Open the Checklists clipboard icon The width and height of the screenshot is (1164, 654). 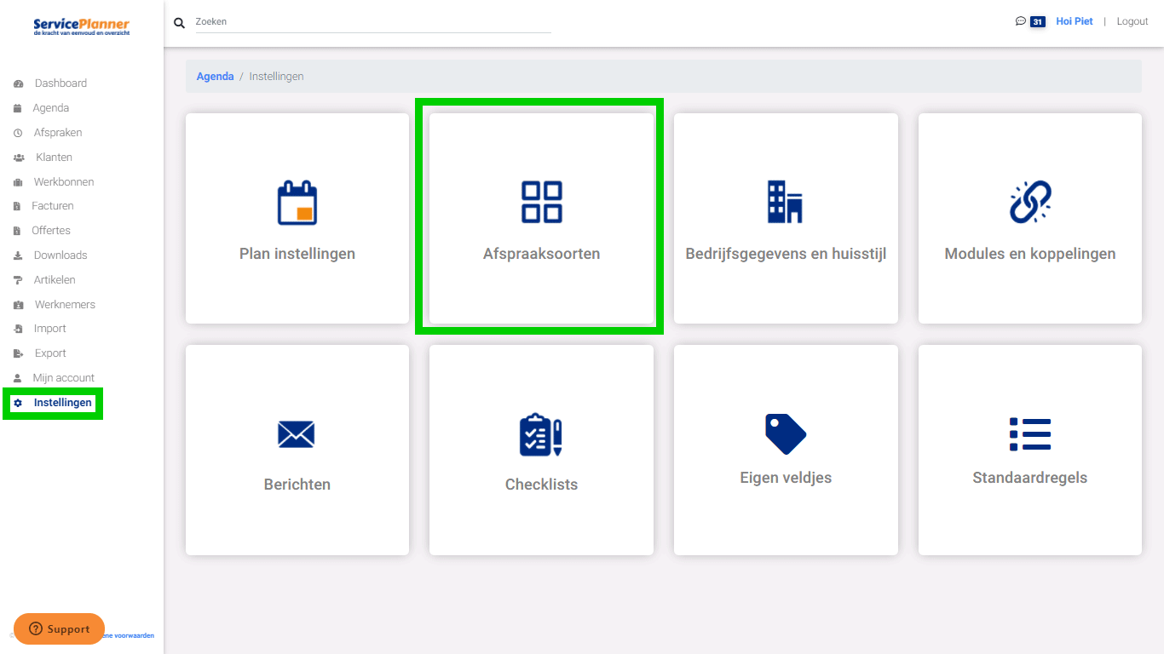[541, 434]
